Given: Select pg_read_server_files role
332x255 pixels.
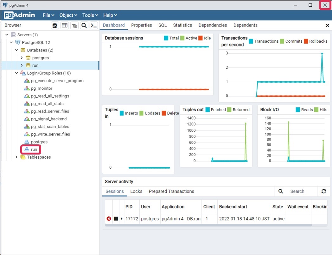Looking at the screenshot, I should [50, 111].
